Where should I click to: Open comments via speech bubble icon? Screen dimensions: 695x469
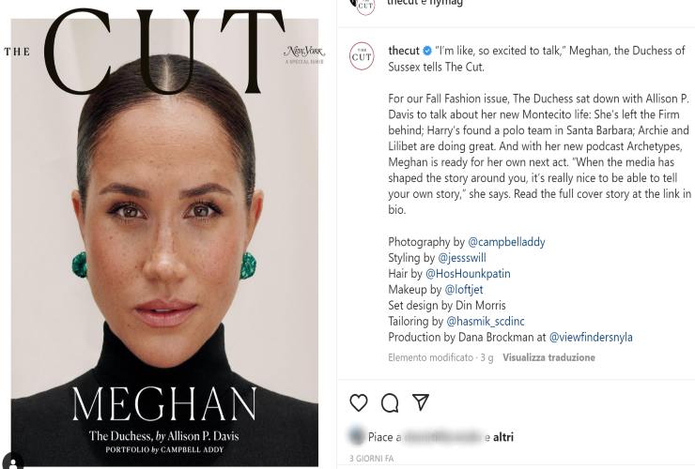[x=390, y=402]
